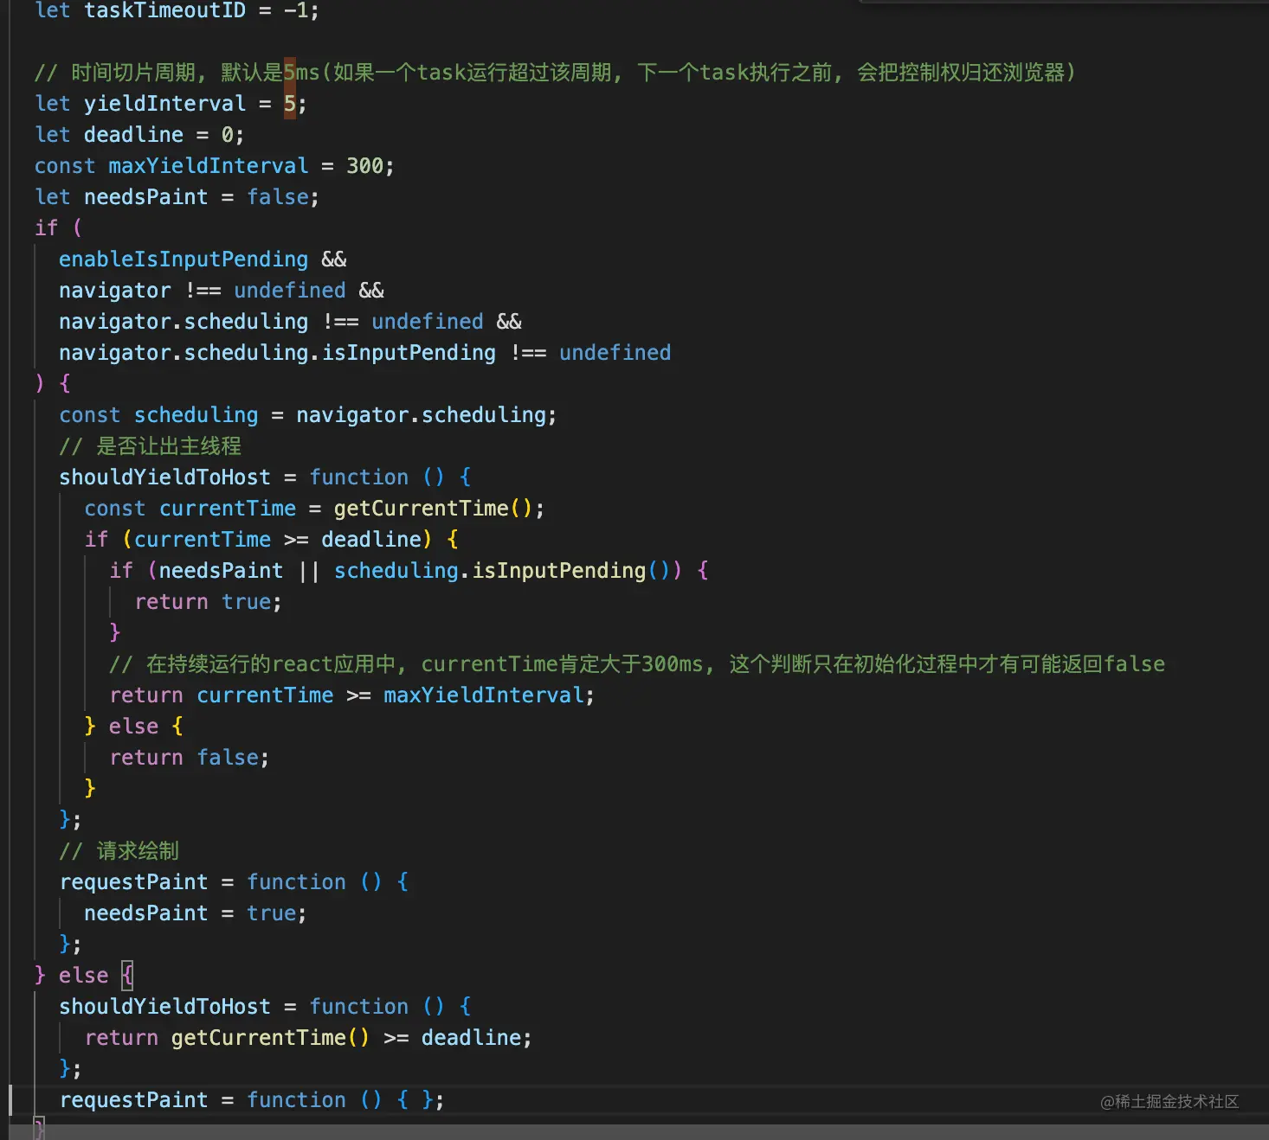The height and width of the screenshot is (1140, 1269).
Task: Click getCurrentTime() in the const currentTime line
Action: [x=433, y=509]
